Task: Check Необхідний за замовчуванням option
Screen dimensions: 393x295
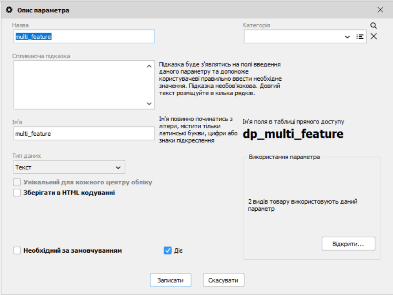Action: [17, 250]
